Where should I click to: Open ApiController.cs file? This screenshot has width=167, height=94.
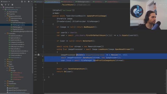[15, 38]
